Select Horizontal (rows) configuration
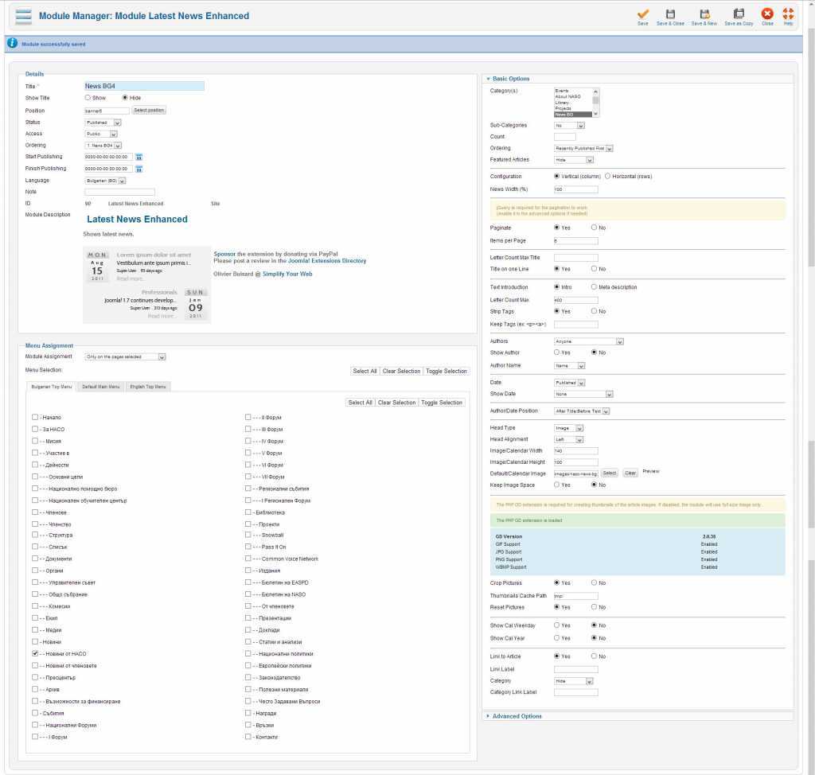Image resolution: width=815 pixels, height=775 pixels. (x=608, y=177)
